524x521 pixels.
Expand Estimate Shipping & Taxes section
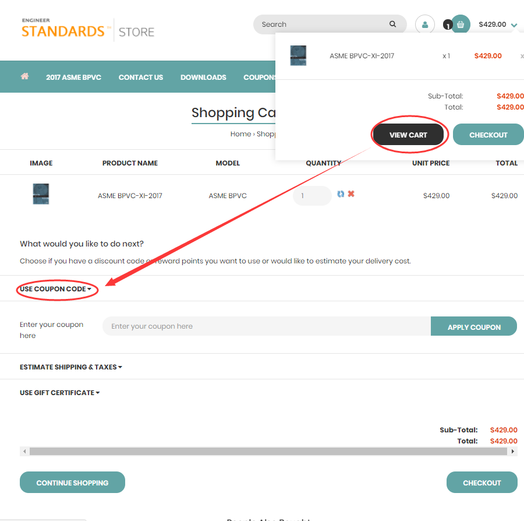71,367
